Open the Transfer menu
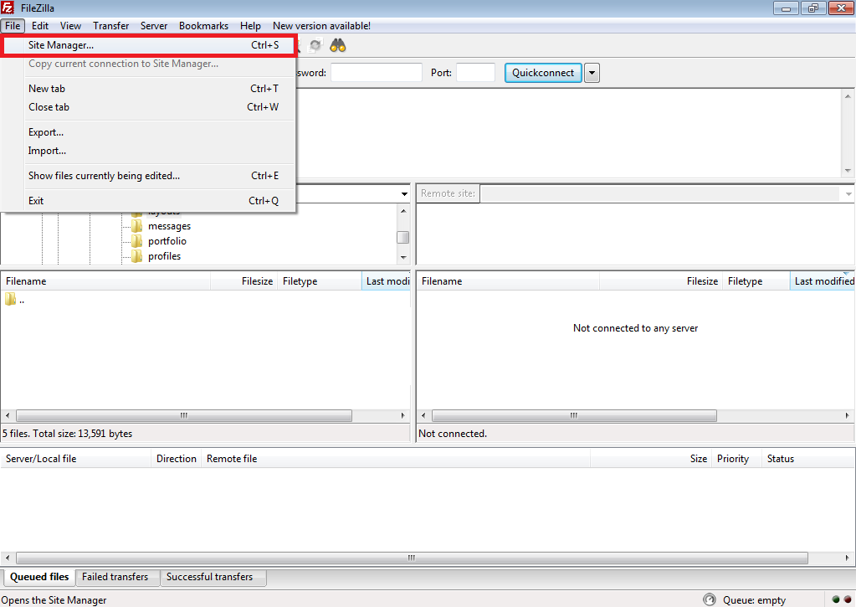The height and width of the screenshot is (607, 856). click(110, 26)
